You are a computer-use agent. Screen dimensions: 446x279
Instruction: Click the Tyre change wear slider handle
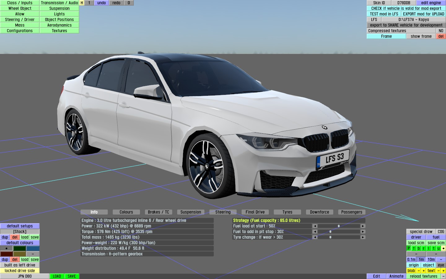pyautogui.click(x=330, y=237)
